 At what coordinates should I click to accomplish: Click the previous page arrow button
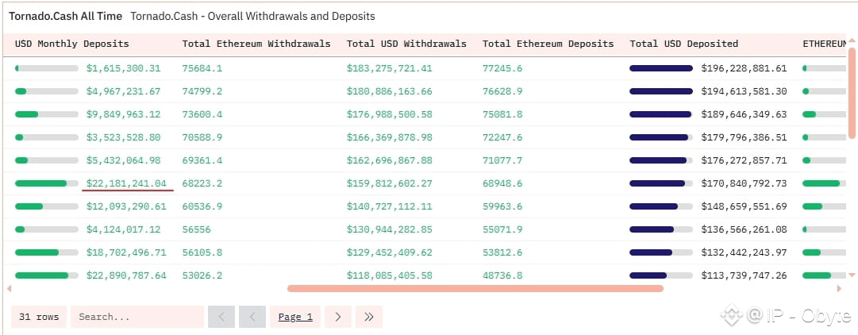pos(252,317)
